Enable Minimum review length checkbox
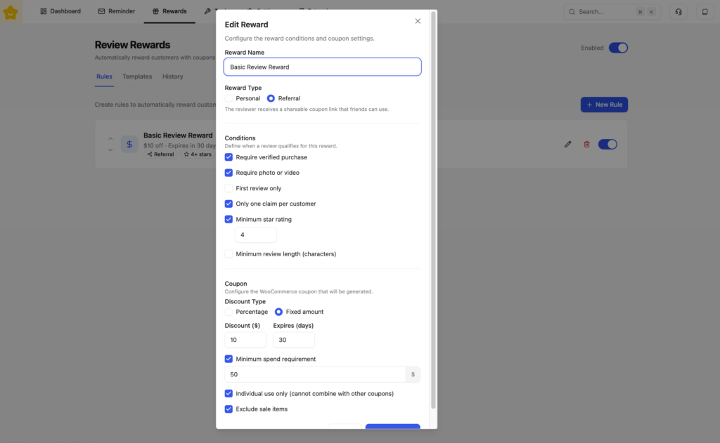This screenshot has width=720, height=443. point(229,254)
